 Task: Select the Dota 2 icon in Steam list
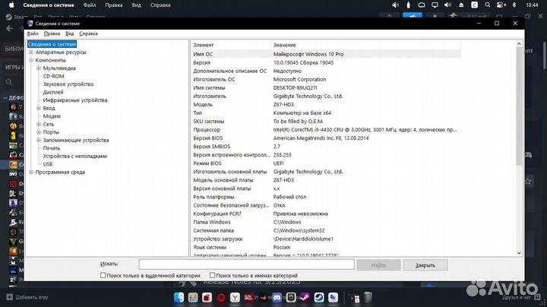pyautogui.click(x=13, y=184)
